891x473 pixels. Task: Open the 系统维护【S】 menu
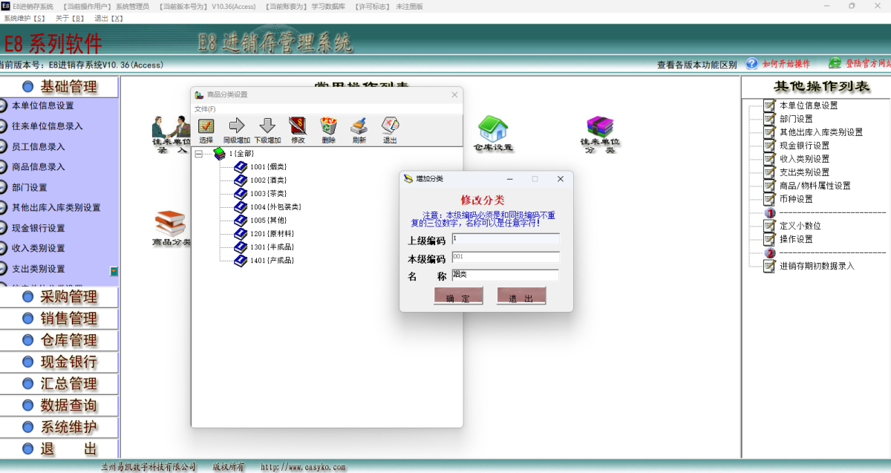click(x=25, y=18)
